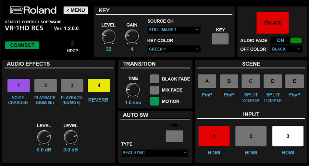Viewport: 309px width, 166px height.
Task: Activate the yellow Reverb effect button 4
Action: point(99,86)
